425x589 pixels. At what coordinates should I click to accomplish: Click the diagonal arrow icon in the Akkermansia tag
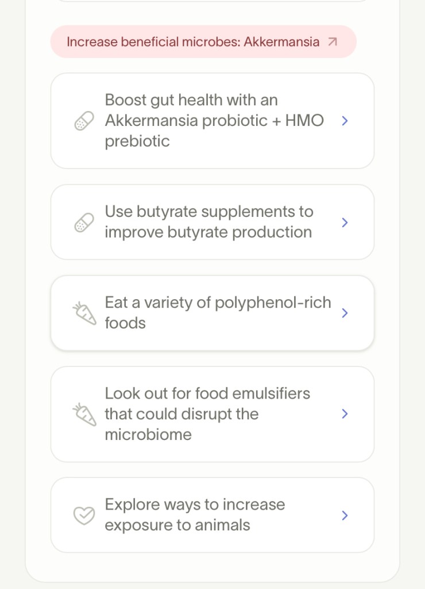pyautogui.click(x=333, y=42)
